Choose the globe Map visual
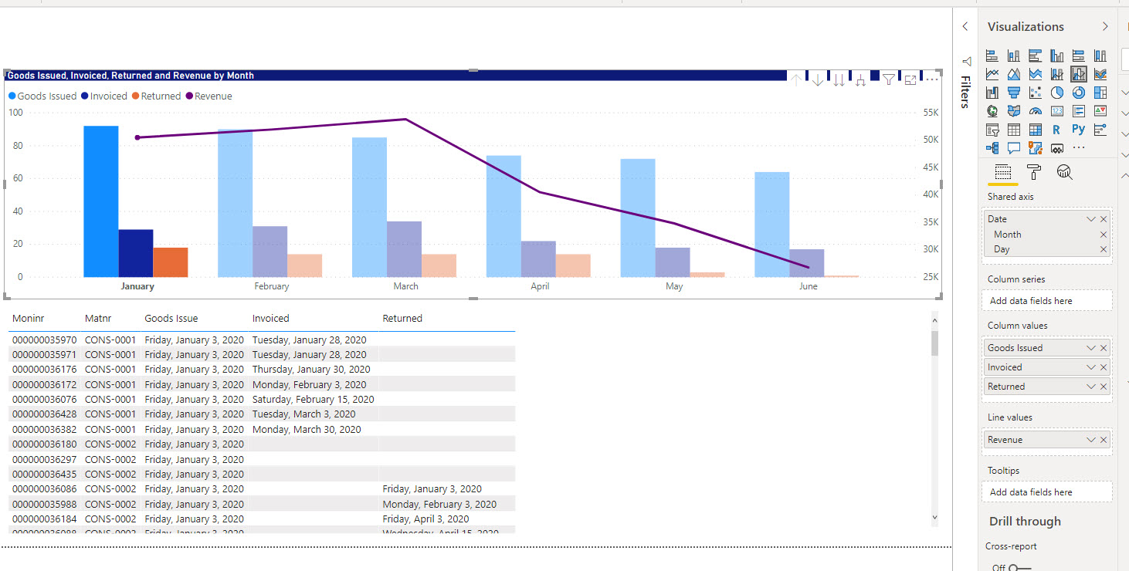 [992, 111]
